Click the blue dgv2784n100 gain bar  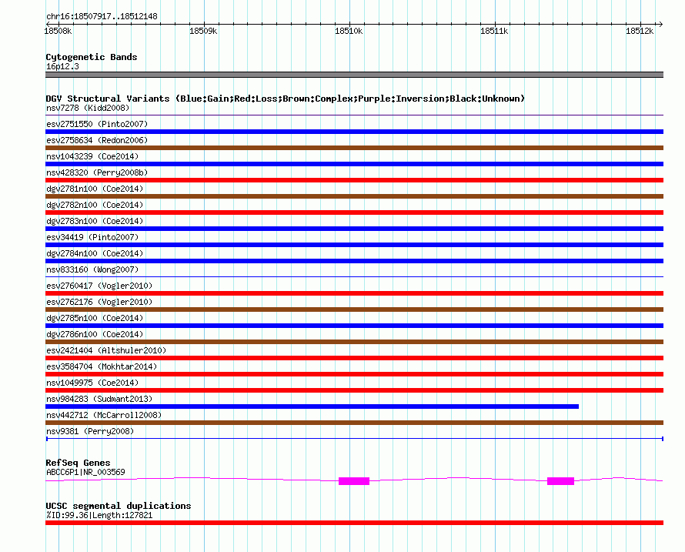click(x=354, y=261)
